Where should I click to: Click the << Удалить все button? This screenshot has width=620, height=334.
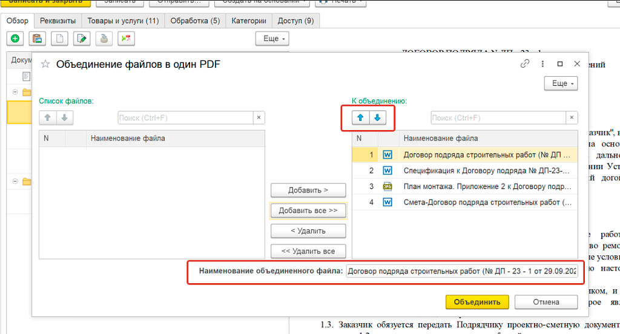point(308,251)
